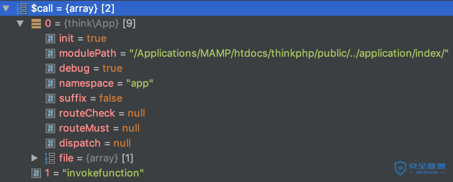
Task: Select the namespace "app" value
Action: [139, 84]
